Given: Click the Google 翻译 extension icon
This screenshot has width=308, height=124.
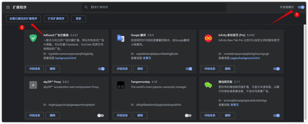Looking at the screenshot, I should pyautogui.click(x=121, y=38).
